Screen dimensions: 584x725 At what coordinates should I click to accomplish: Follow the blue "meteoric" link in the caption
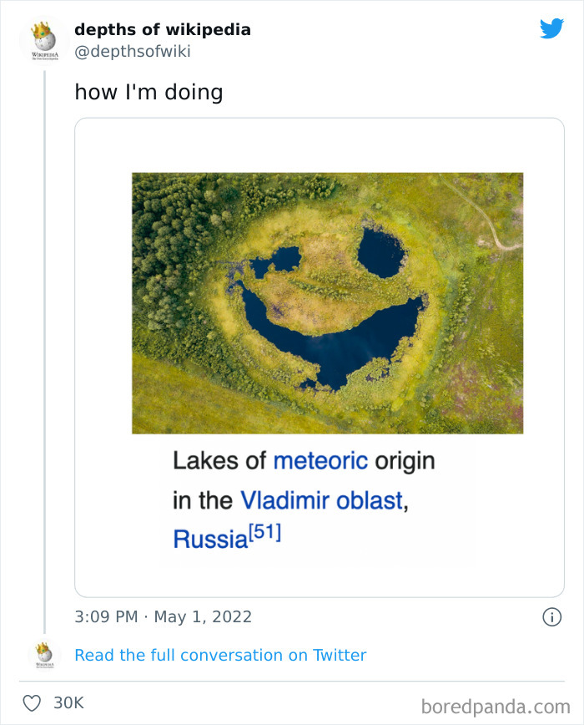320,460
